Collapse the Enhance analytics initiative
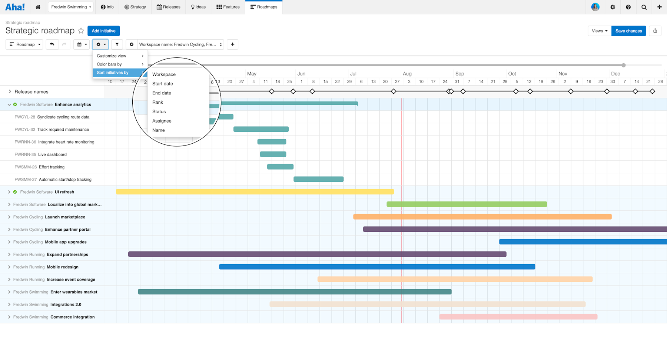Viewport: 667px width, 351px height. pyautogui.click(x=9, y=104)
